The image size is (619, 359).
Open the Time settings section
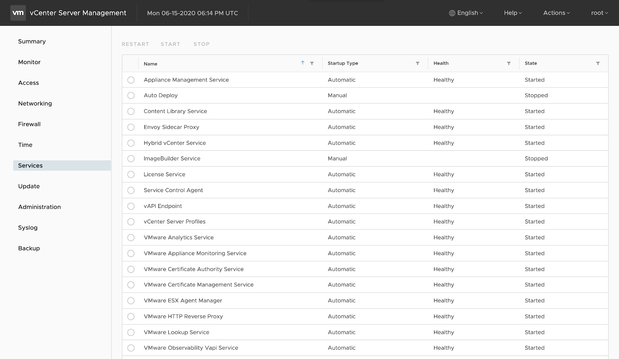coord(25,145)
